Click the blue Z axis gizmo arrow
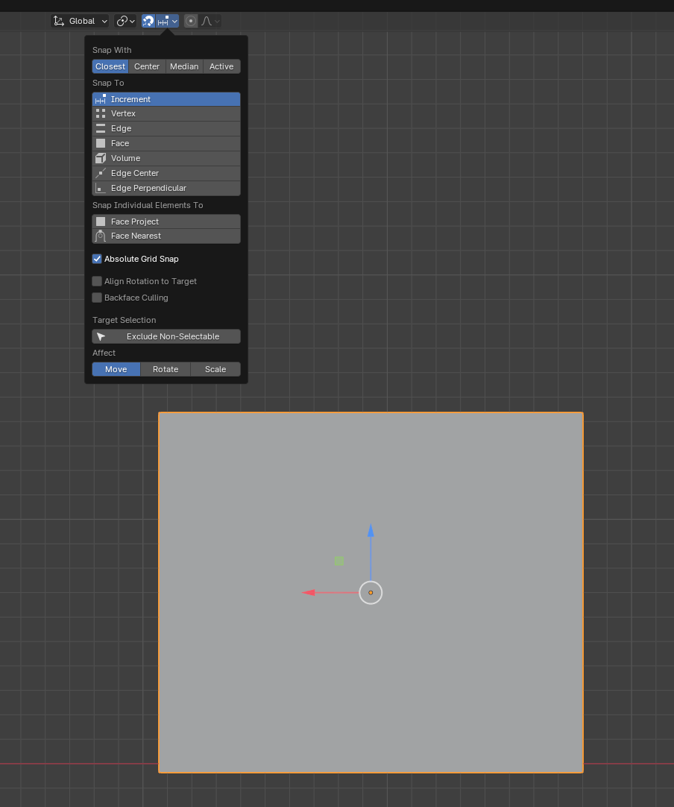This screenshot has width=674, height=807. pos(371,532)
